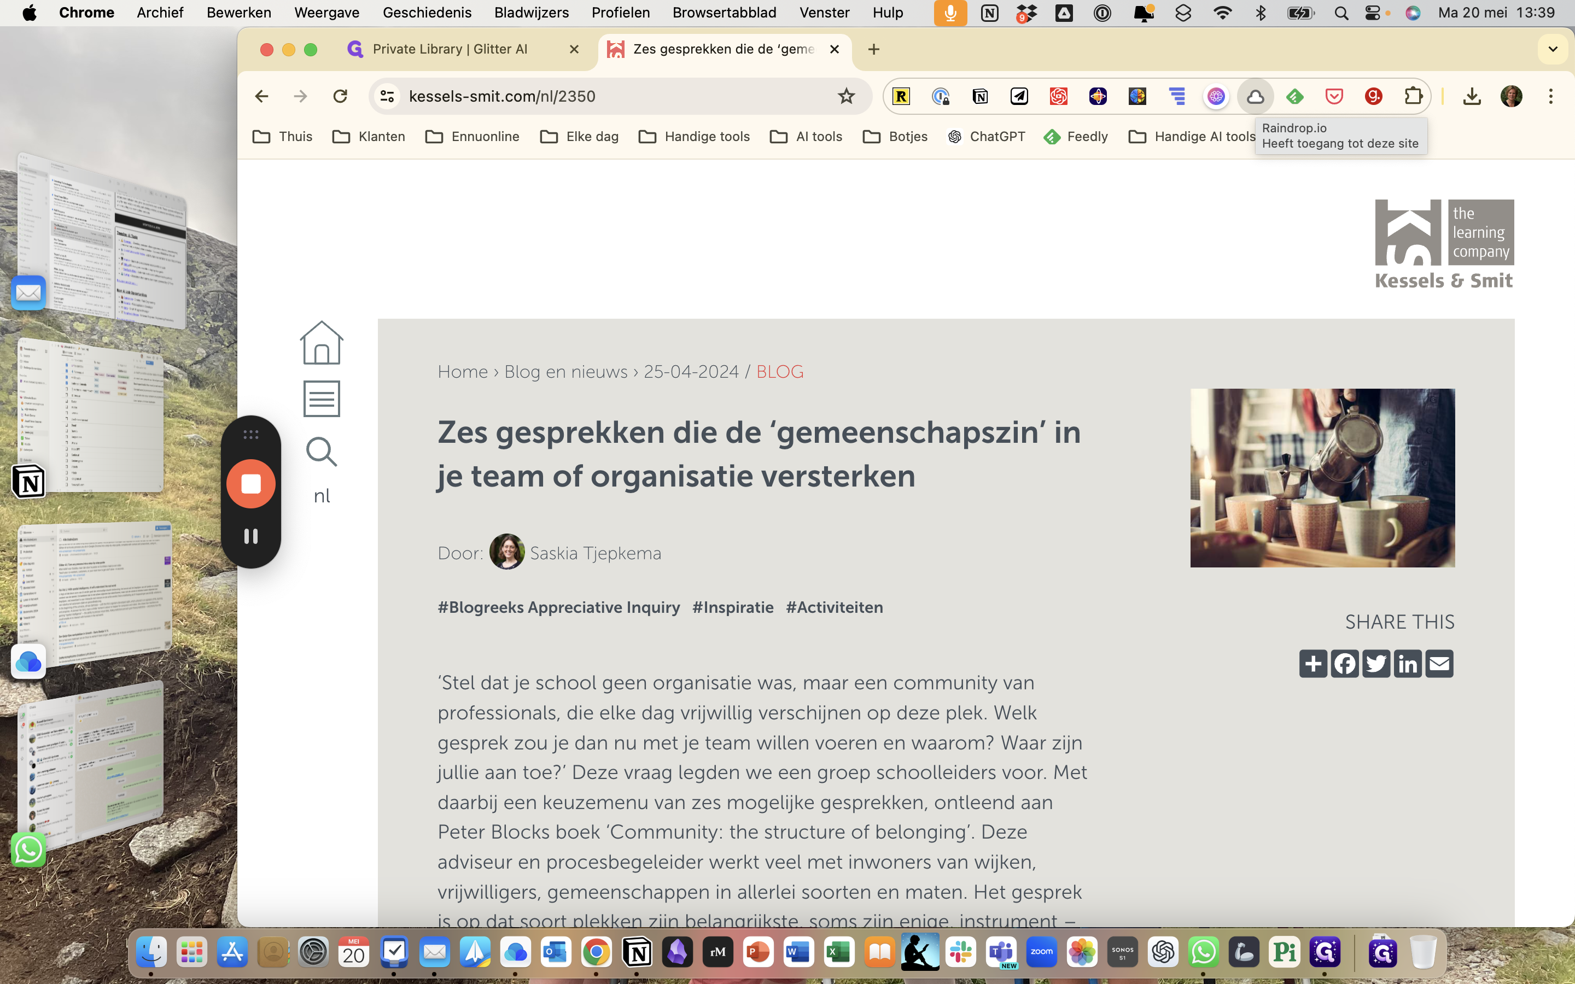Stop the screen recording

[x=250, y=484]
